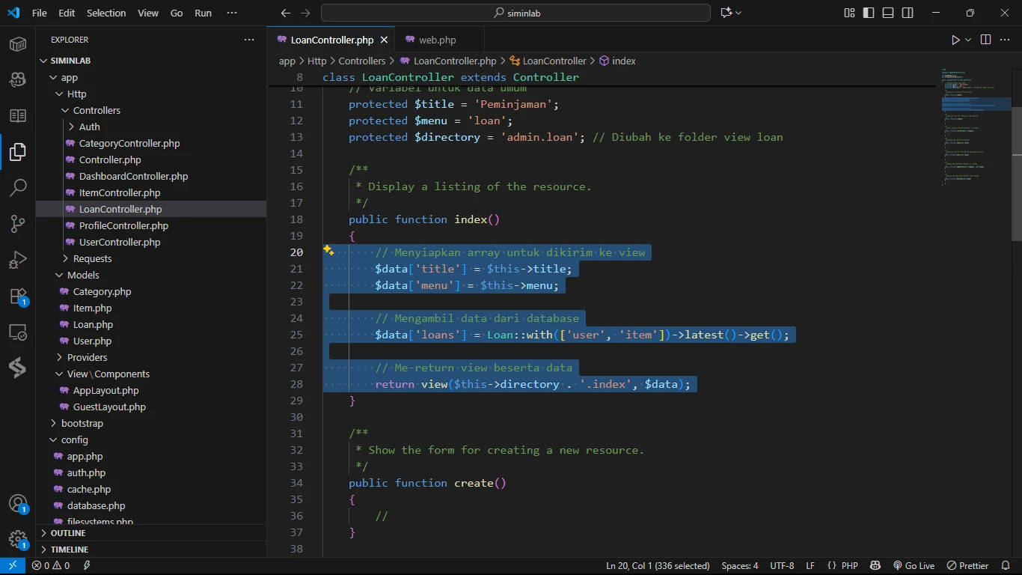Viewport: 1022px width, 575px height.
Task: Click the Split Editor Right icon
Action: click(985, 40)
